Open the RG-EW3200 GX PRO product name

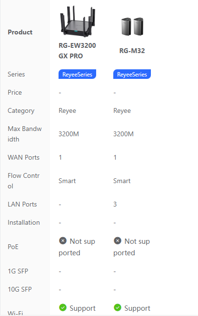pyautogui.click(x=77, y=51)
